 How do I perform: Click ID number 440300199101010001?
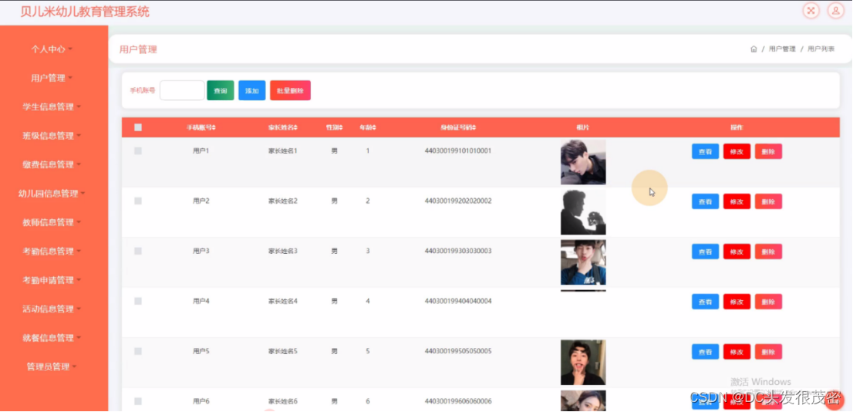[x=458, y=150]
